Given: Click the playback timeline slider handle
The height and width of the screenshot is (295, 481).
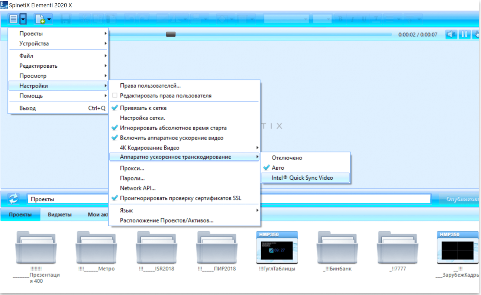Looking at the screenshot, I should point(171,34).
